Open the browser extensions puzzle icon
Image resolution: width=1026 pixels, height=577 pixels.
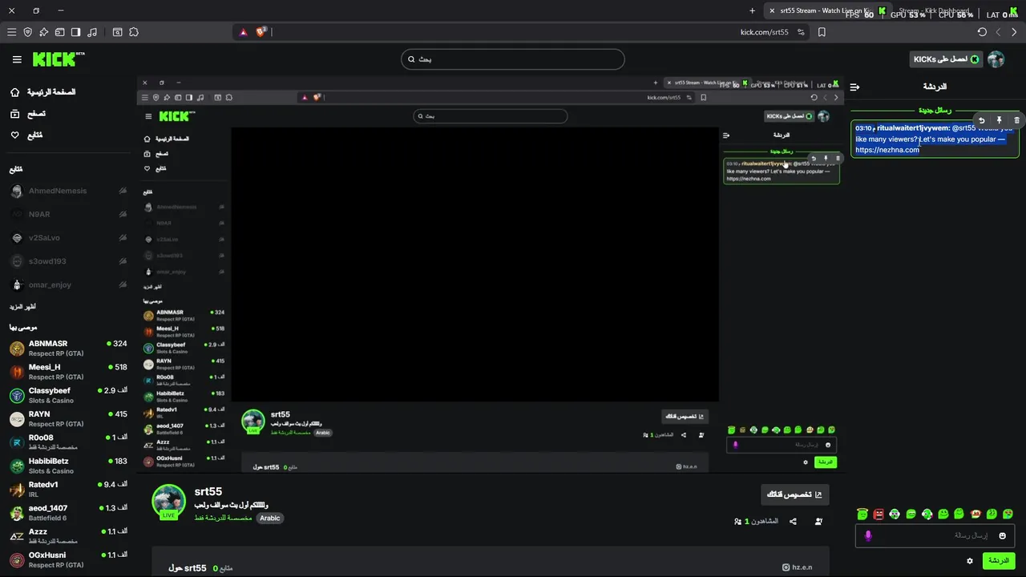click(133, 32)
